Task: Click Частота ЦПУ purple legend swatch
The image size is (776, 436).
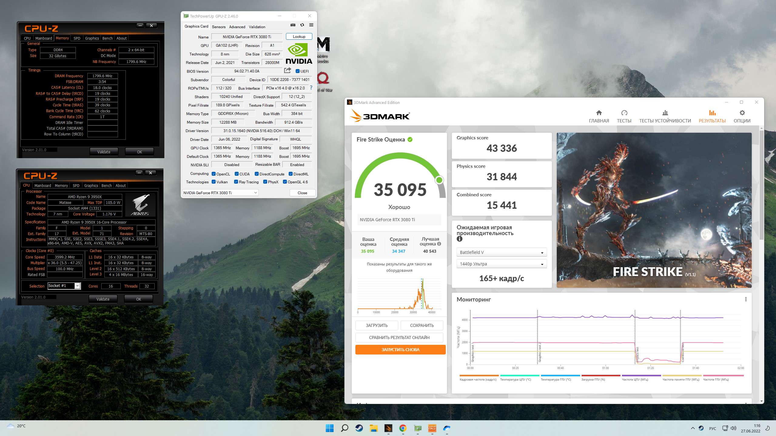Action: point(641,375)
